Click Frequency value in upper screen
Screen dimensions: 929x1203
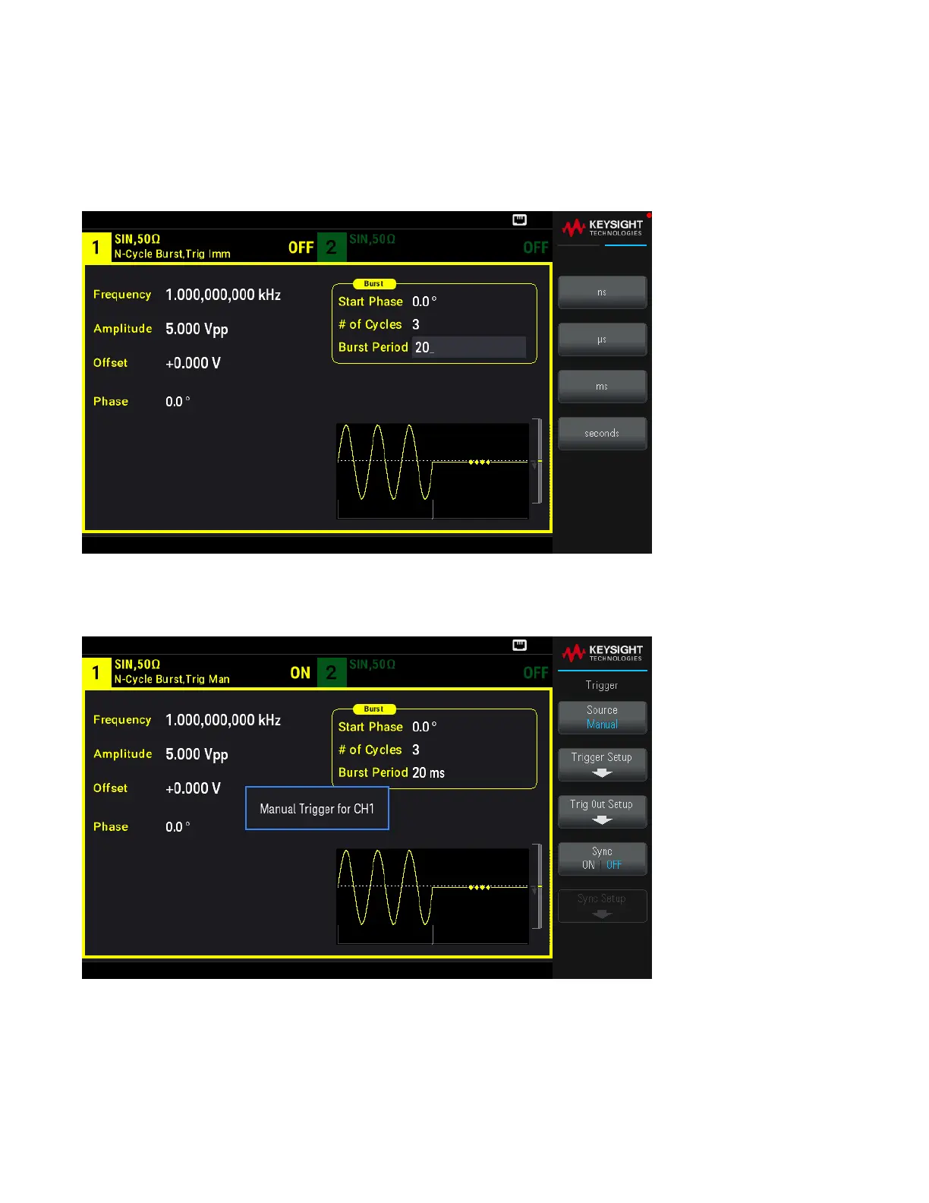[223, 295]
